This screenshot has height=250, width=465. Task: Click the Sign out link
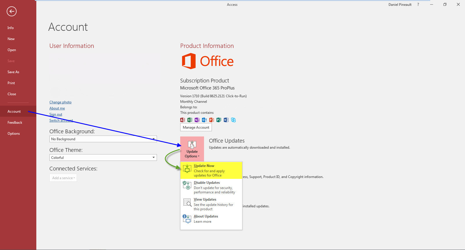click(56, 114)
